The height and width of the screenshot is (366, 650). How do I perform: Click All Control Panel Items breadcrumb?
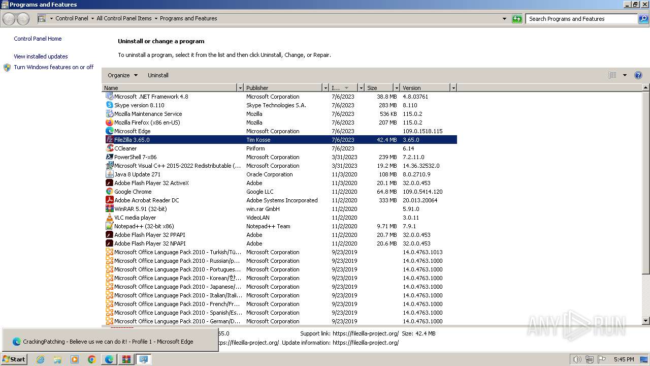point(124,18)
